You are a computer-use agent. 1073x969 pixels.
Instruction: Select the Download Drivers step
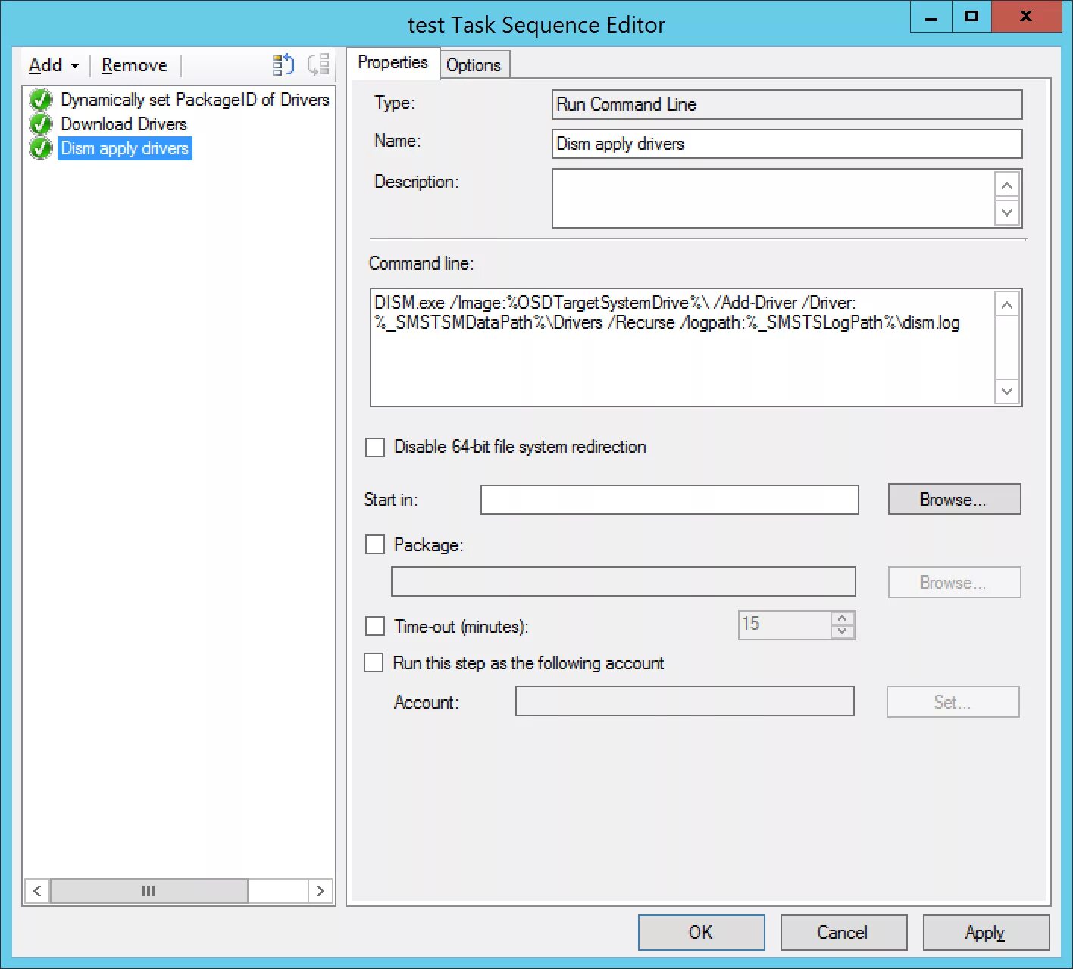pos(124,124)
